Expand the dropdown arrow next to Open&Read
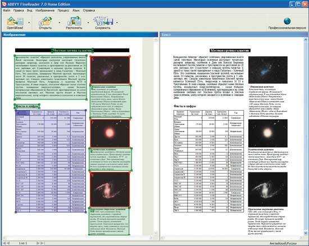Viewport: 309px width, 246px height. (29, 22)
